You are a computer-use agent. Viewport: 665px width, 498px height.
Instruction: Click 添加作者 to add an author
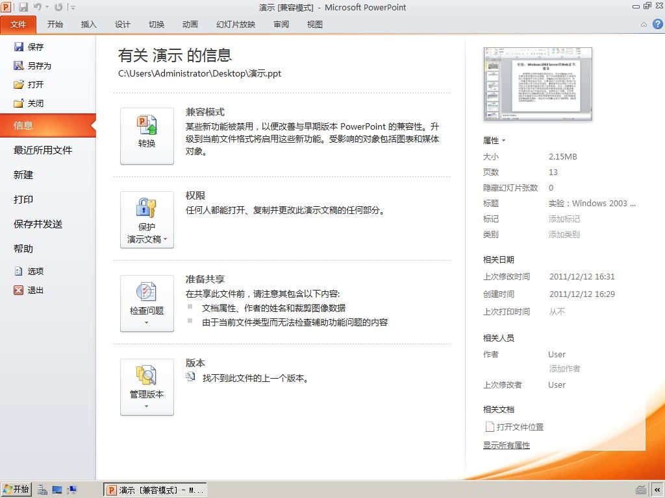[564, 369]
